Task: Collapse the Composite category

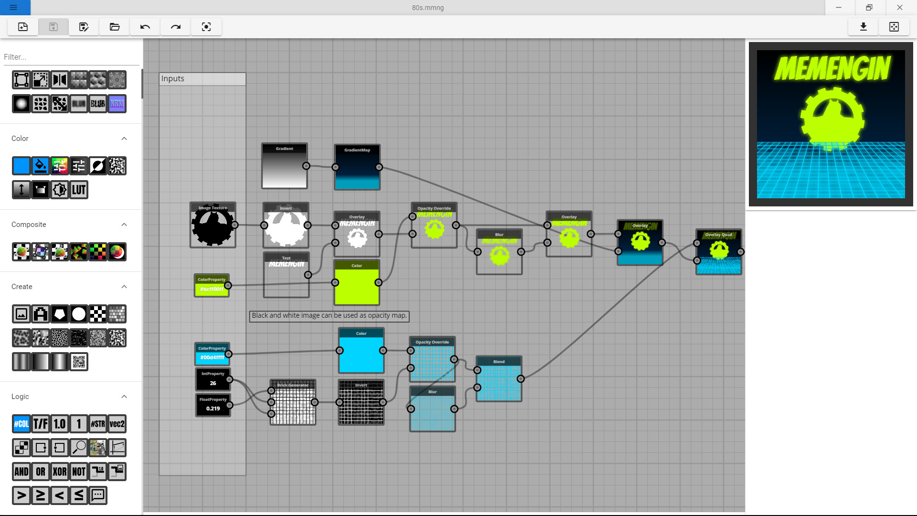Action: 124,225
